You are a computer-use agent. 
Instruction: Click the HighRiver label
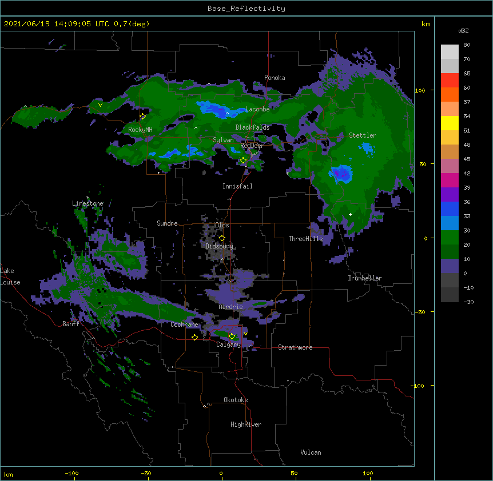246,424
